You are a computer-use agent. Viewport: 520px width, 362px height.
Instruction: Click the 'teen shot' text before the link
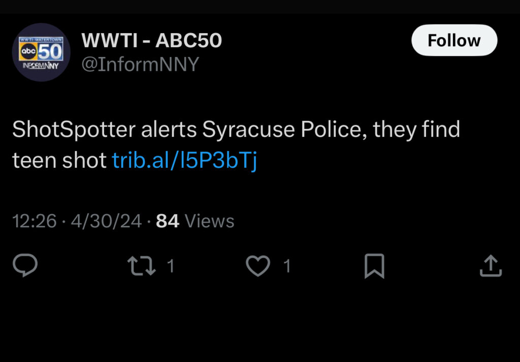[59, 160]
